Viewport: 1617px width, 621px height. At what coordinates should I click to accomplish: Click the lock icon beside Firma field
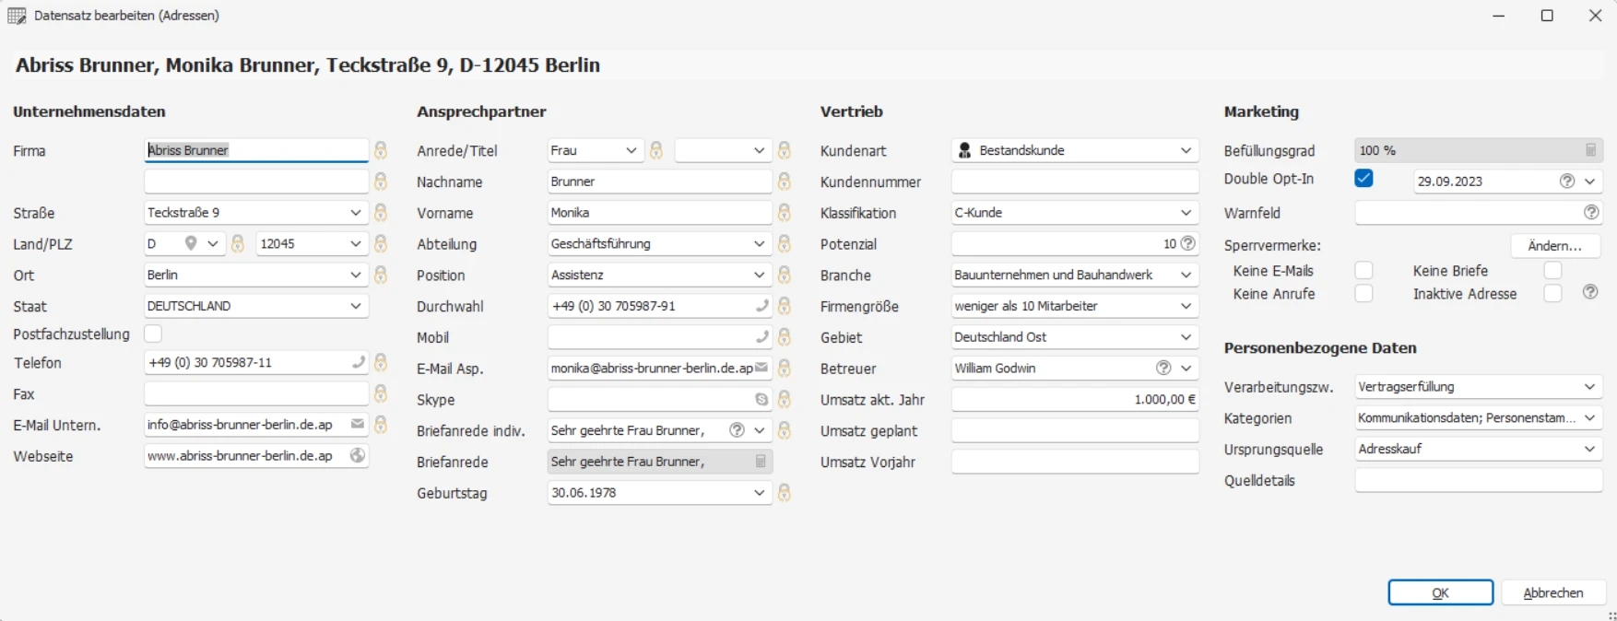[x=381, y=150]
